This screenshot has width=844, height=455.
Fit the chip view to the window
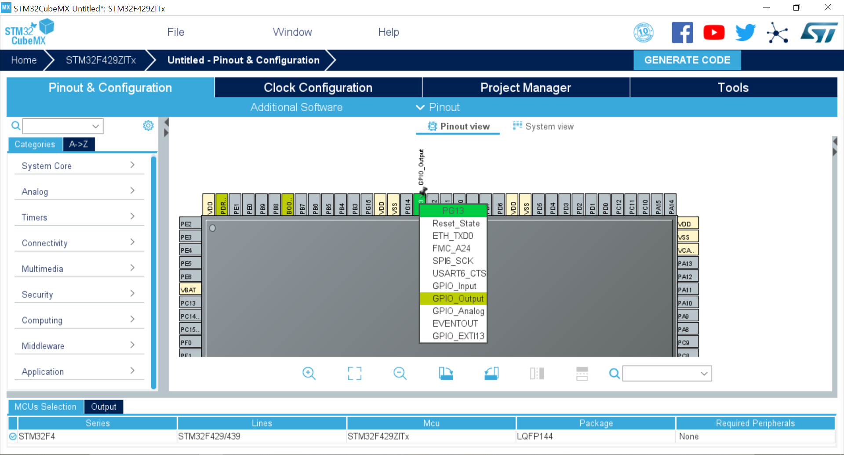(355, 374)
